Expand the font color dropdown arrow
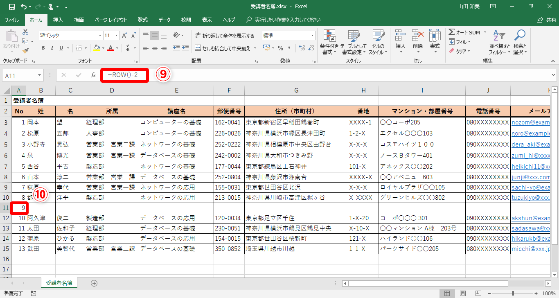The height and width of the screenshot is (298, 559). coord(117,48)
